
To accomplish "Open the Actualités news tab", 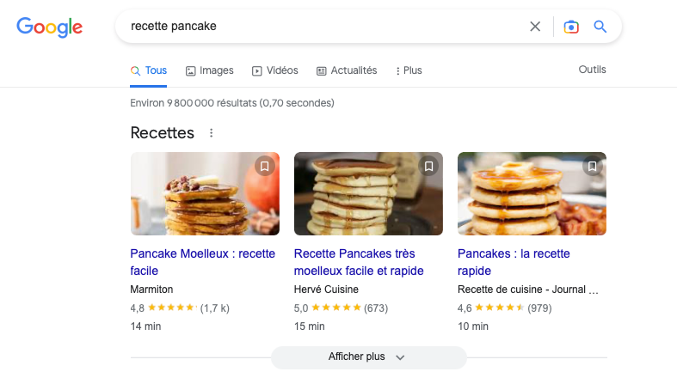I will point(347,70).
